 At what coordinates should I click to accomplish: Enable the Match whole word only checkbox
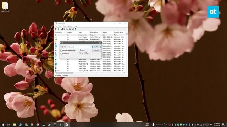pos(61,50)
